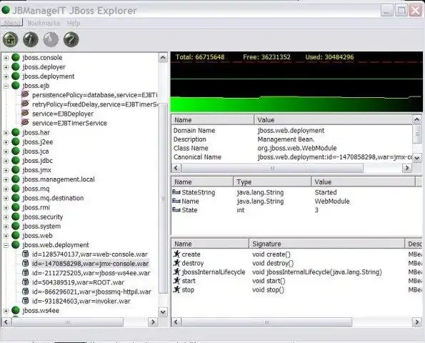Screen dimensions: 425x343
Task: Click the bean icon beside service=EJBDeployer
Action: click(25, 113)
